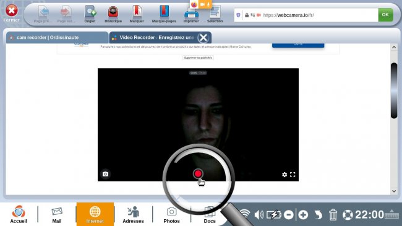Go to Accueil home screen
402x226 pixels.
click(19, 214)
